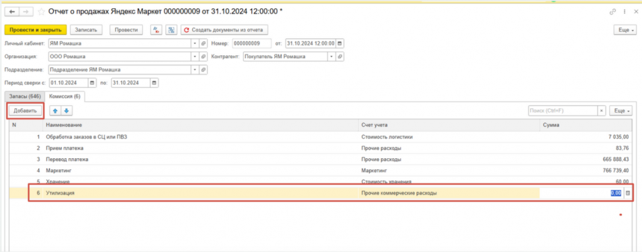The height and width of the screenshot is (252, 642).
Task: Click the document structure icon beside Провести
Action: pyautogui.click(x=171, y=29)
